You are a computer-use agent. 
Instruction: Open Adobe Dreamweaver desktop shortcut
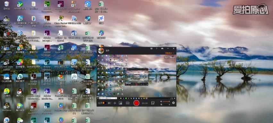point(47,7)
